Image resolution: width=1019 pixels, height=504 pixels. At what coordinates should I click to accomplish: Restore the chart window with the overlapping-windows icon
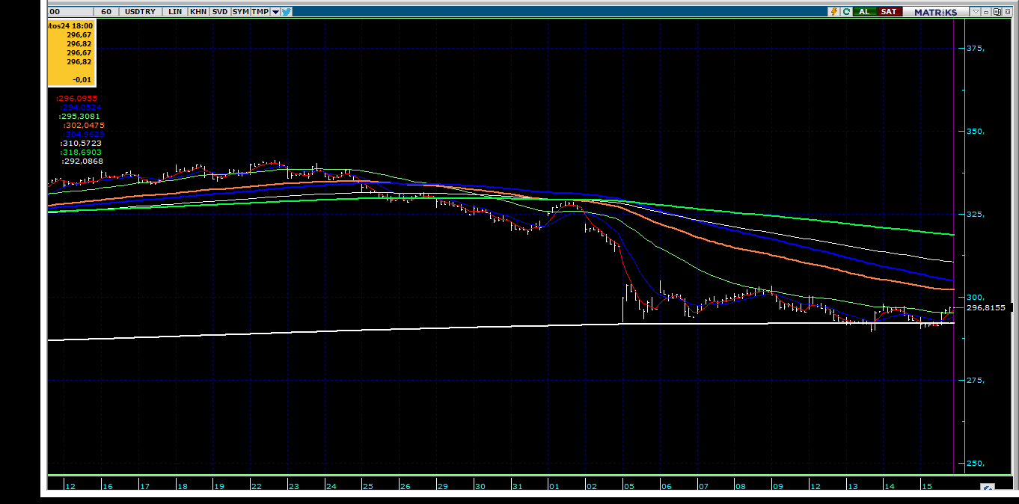(997, 12)
